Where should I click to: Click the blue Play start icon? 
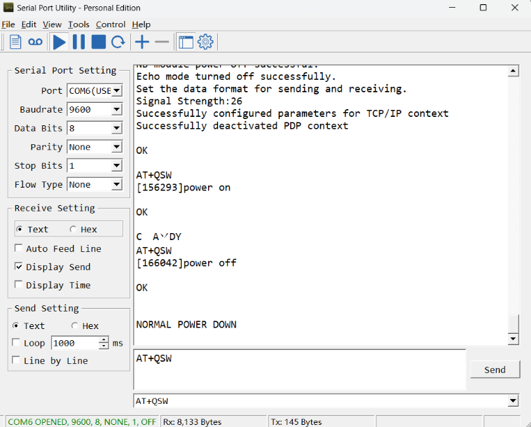pos(60,42)
